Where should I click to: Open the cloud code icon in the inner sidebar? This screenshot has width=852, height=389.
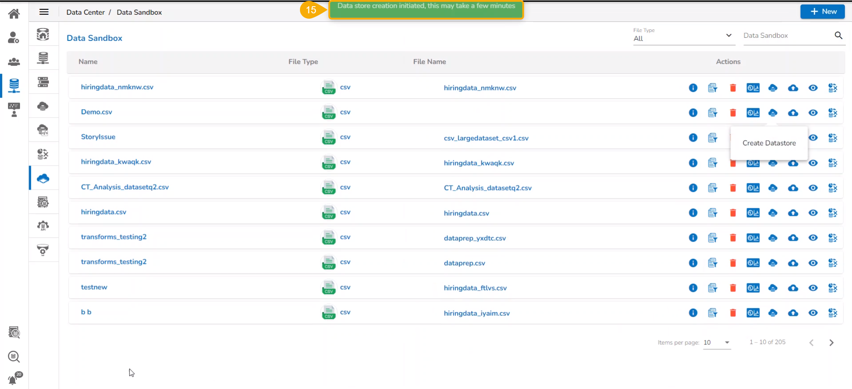coord(43,130)
